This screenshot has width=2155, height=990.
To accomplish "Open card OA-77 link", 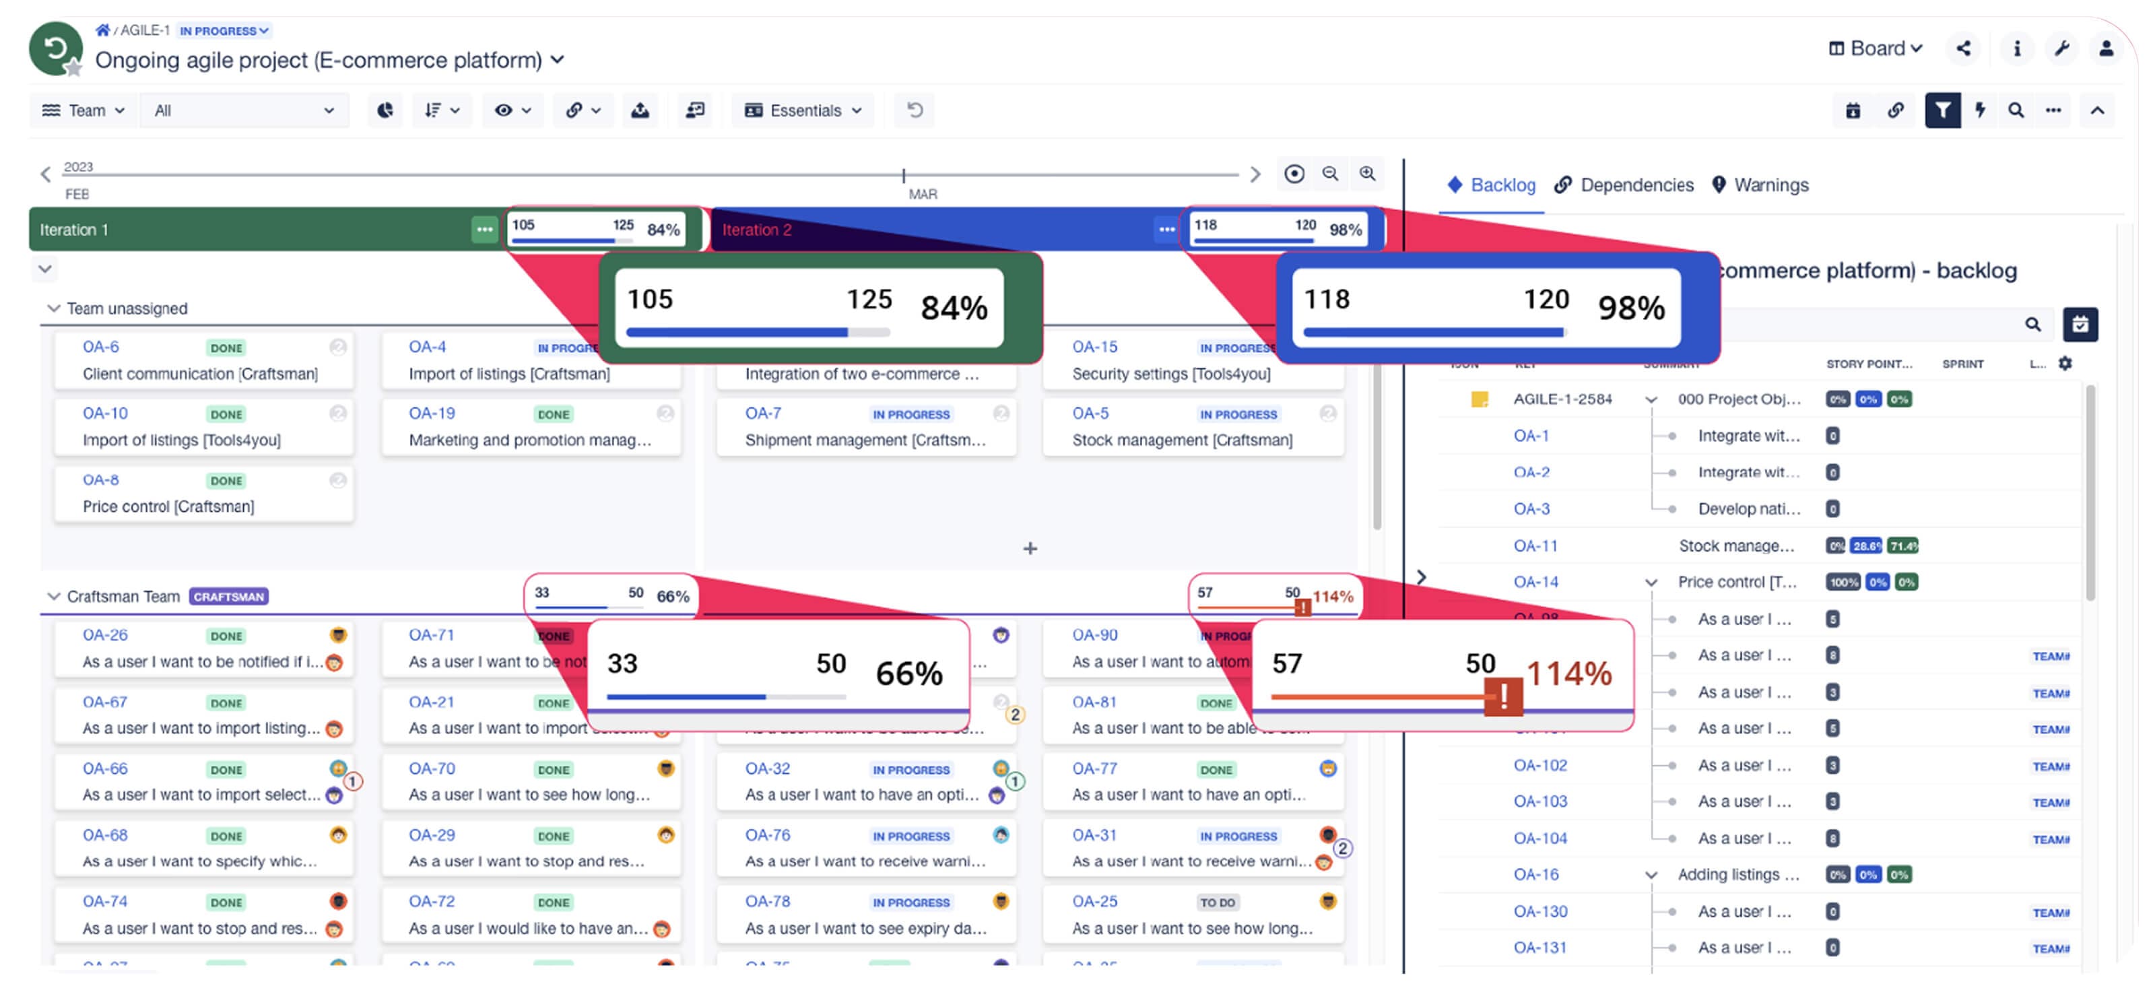I will 1094,769.
